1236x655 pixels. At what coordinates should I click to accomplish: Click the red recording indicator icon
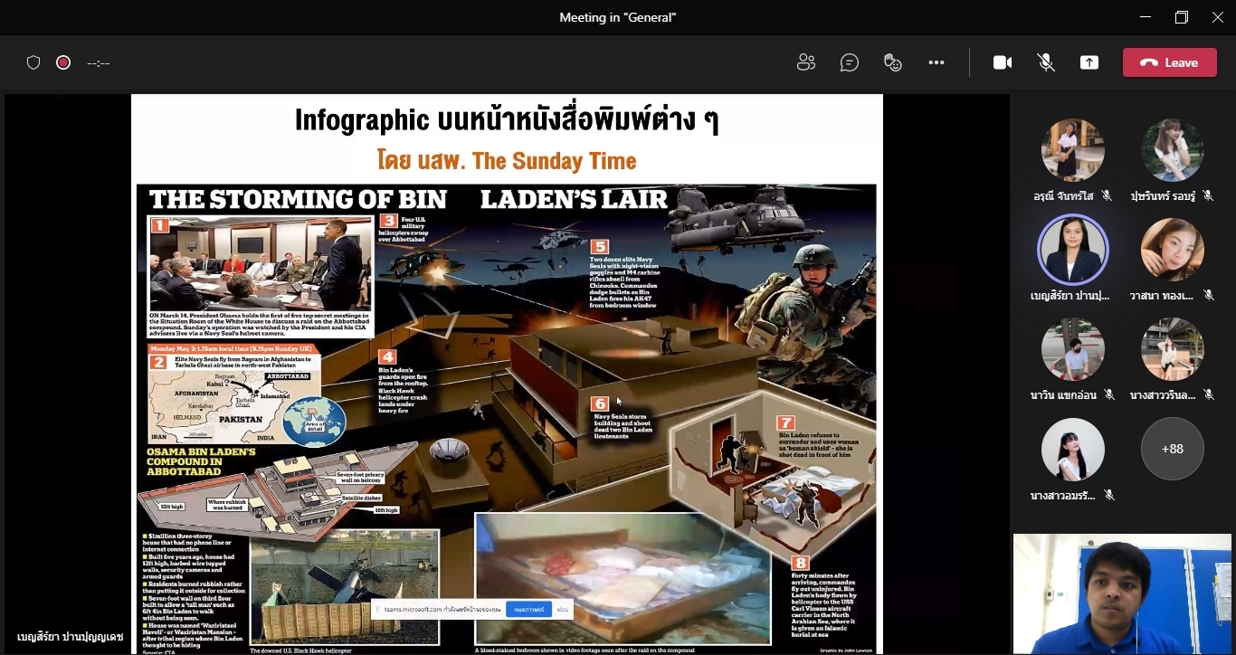click(x=63, y=62)
